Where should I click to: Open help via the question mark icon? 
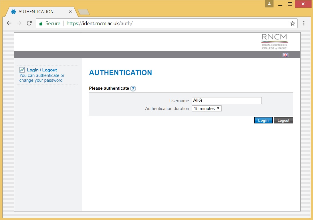click(x=133, y=89)
